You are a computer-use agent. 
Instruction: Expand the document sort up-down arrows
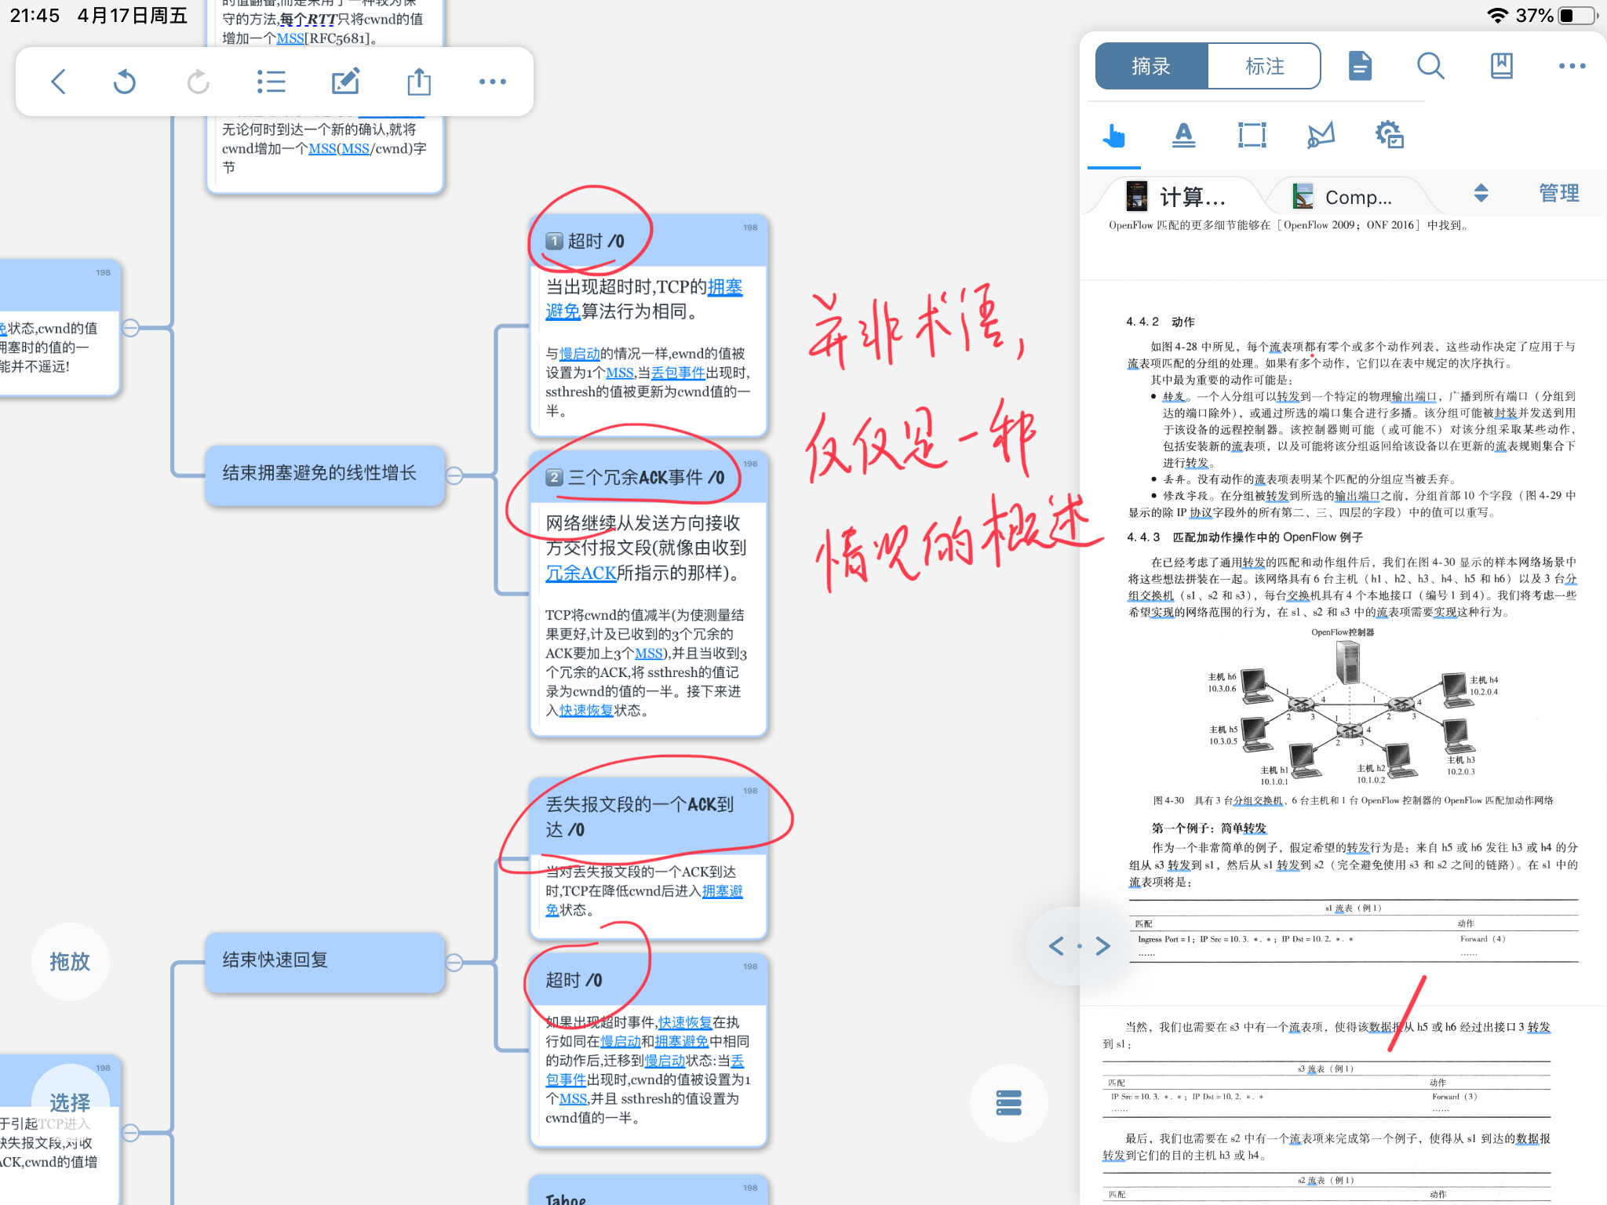pos(1481,193)
